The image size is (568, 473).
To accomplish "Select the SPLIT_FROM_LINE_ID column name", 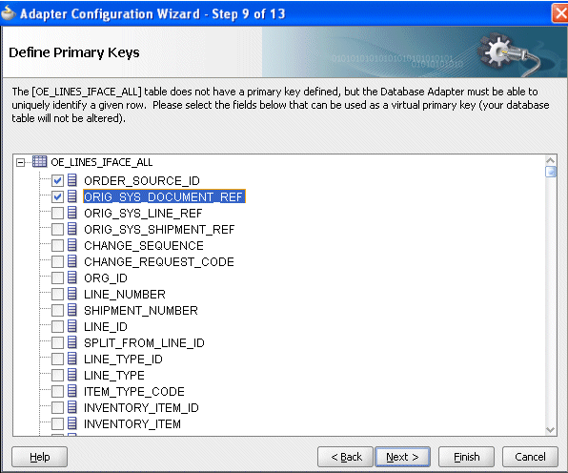I will (144, 343).
